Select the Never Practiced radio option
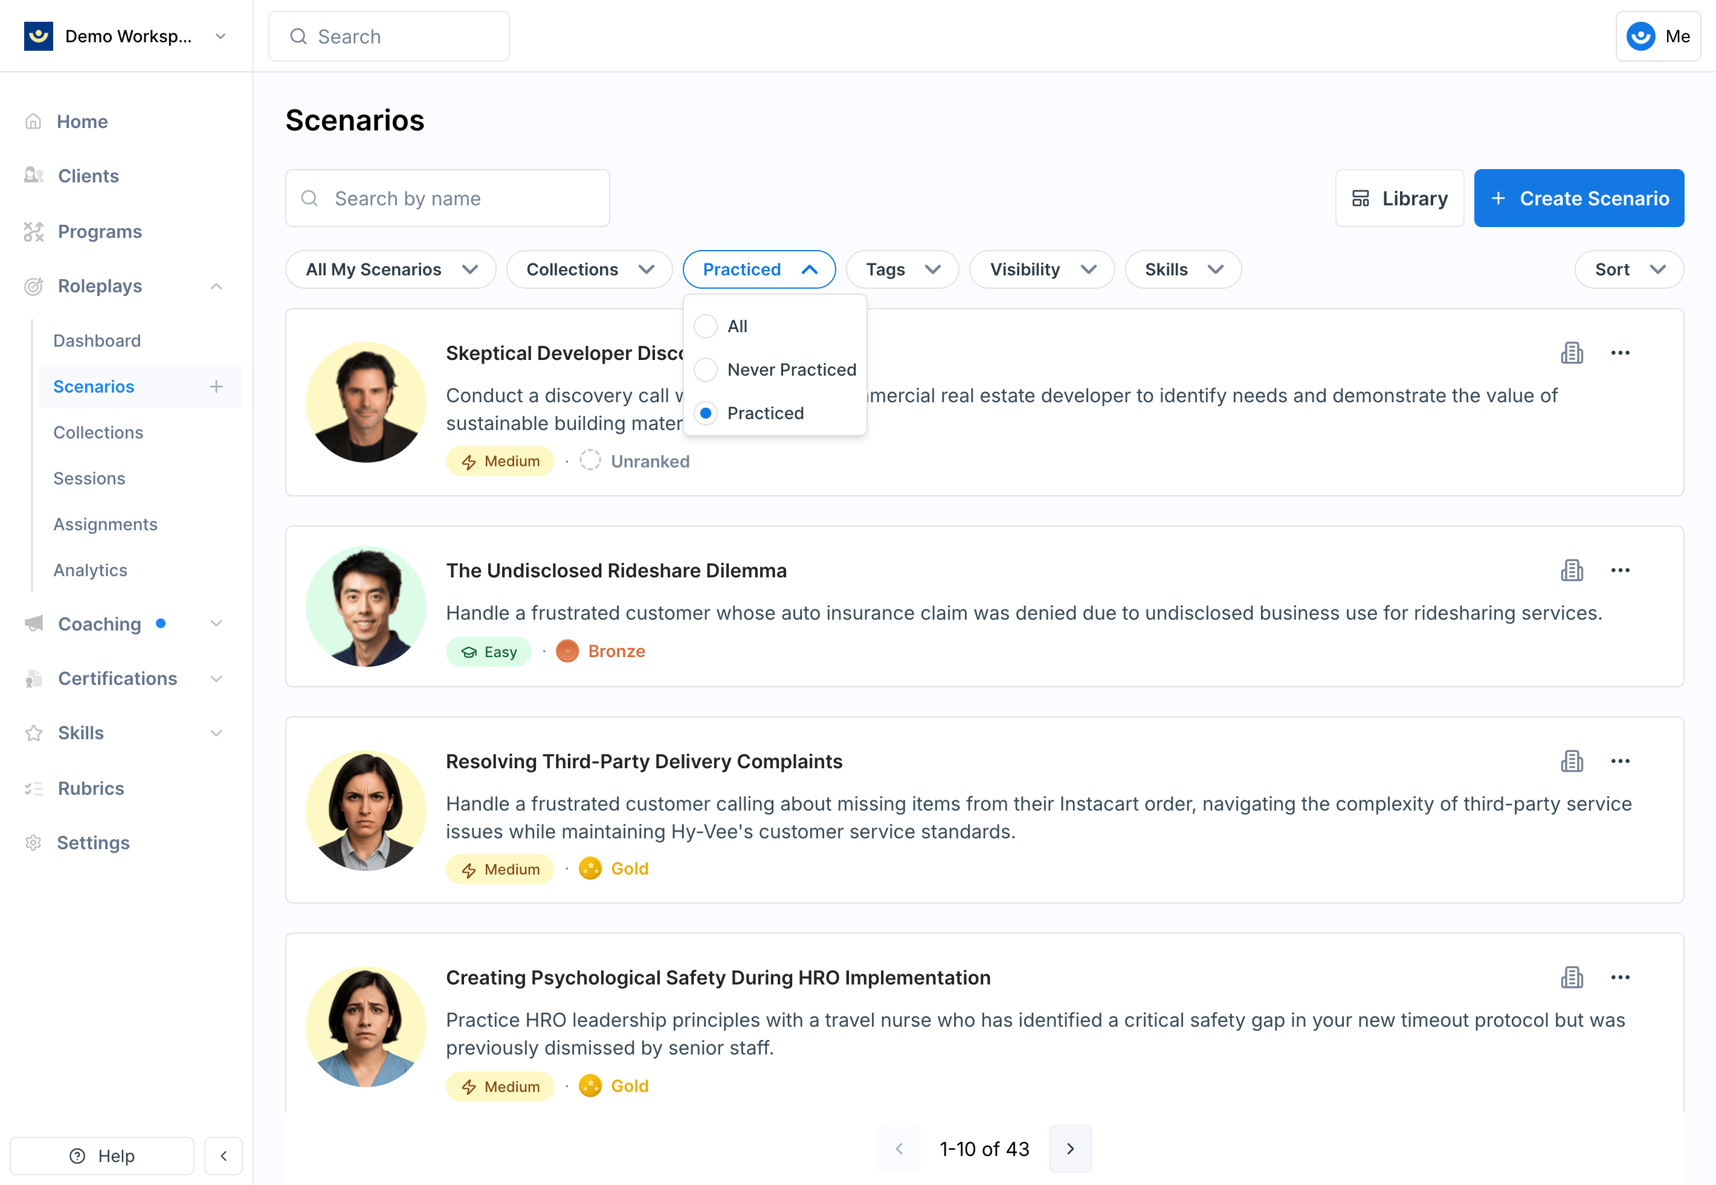 (x=706, y=370)
